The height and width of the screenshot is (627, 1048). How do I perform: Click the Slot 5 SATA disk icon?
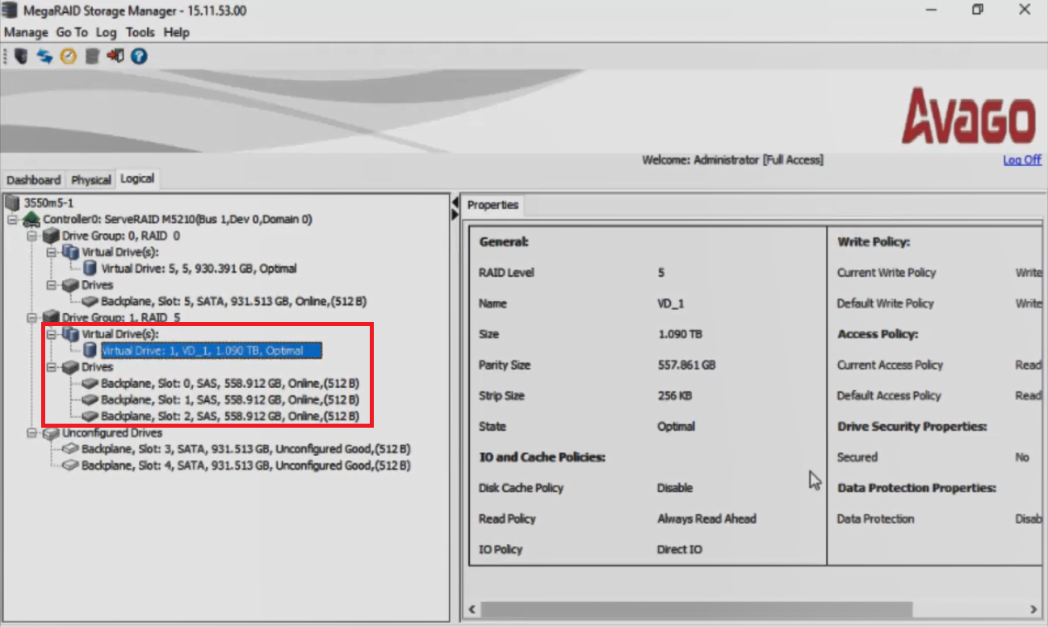90,301
